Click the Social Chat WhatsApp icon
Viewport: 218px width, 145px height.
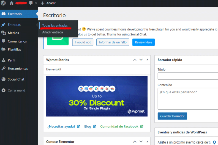click(x=4, y=79)
